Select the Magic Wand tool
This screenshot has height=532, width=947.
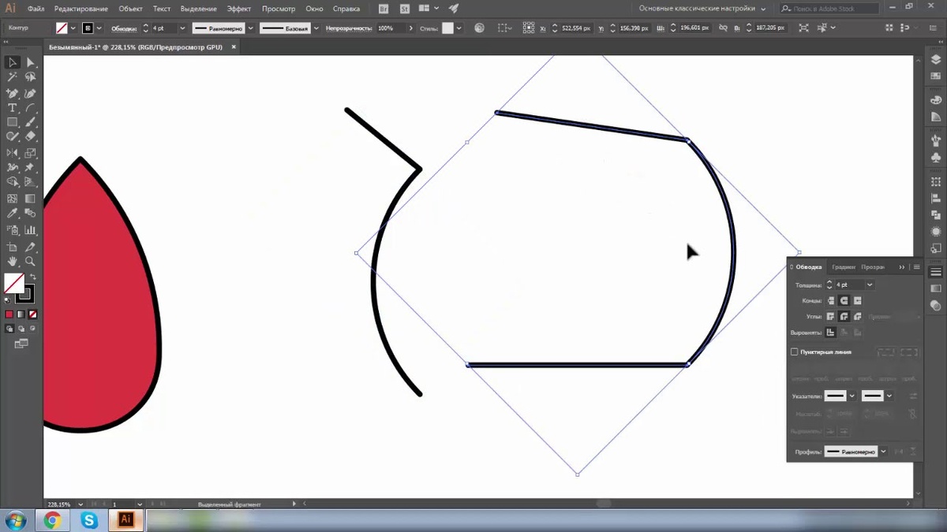coord(13,77)
